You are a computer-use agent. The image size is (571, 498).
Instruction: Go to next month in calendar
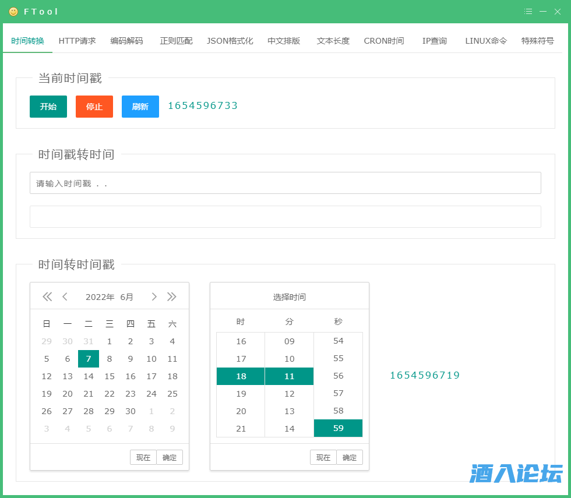click(154, 296)
